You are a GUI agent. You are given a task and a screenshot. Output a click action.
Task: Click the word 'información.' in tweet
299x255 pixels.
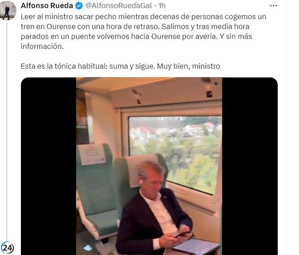[x=42, y=46]
